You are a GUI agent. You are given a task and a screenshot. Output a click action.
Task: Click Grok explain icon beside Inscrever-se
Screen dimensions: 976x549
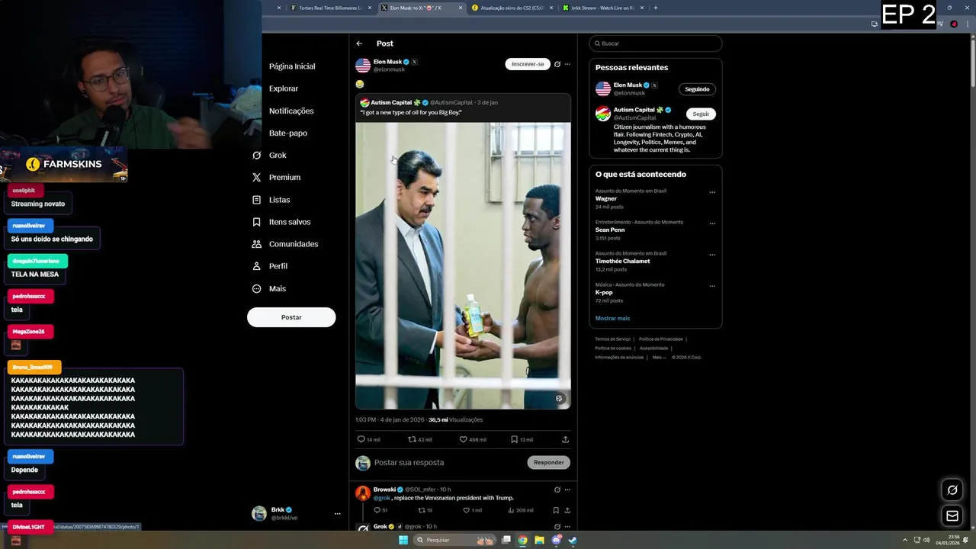[x=557, y=64]
